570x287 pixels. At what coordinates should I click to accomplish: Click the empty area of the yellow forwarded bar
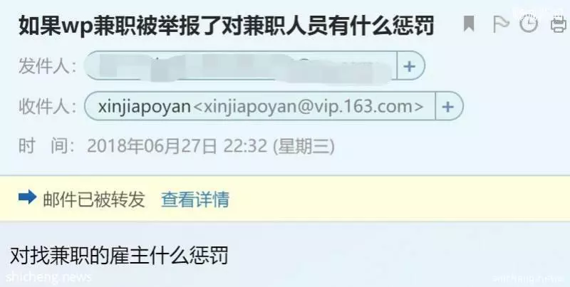[x=400, y=199]
